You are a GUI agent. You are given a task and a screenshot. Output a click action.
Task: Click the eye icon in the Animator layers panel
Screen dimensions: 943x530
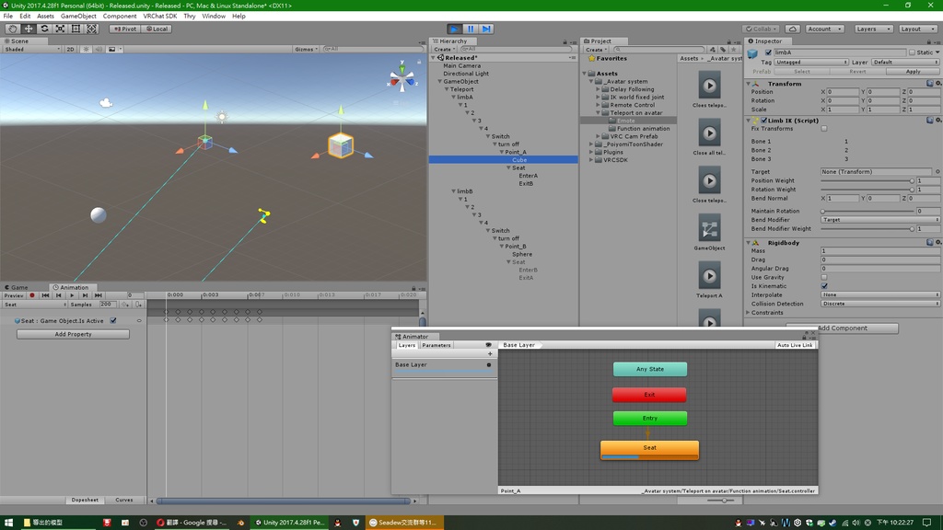point(488,345)
